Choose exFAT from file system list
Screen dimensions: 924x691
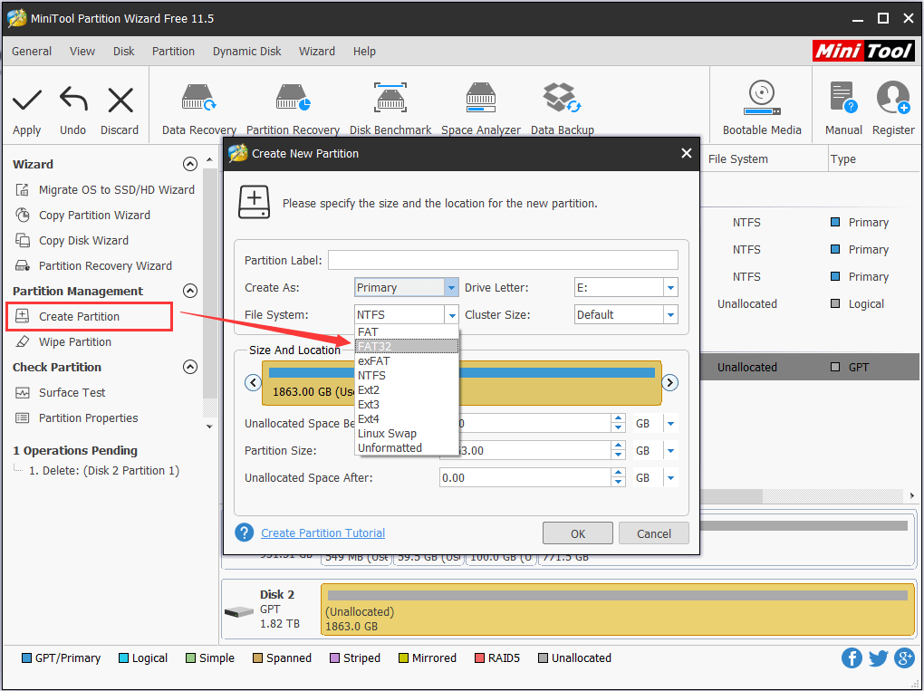click(x=407, y=360)
